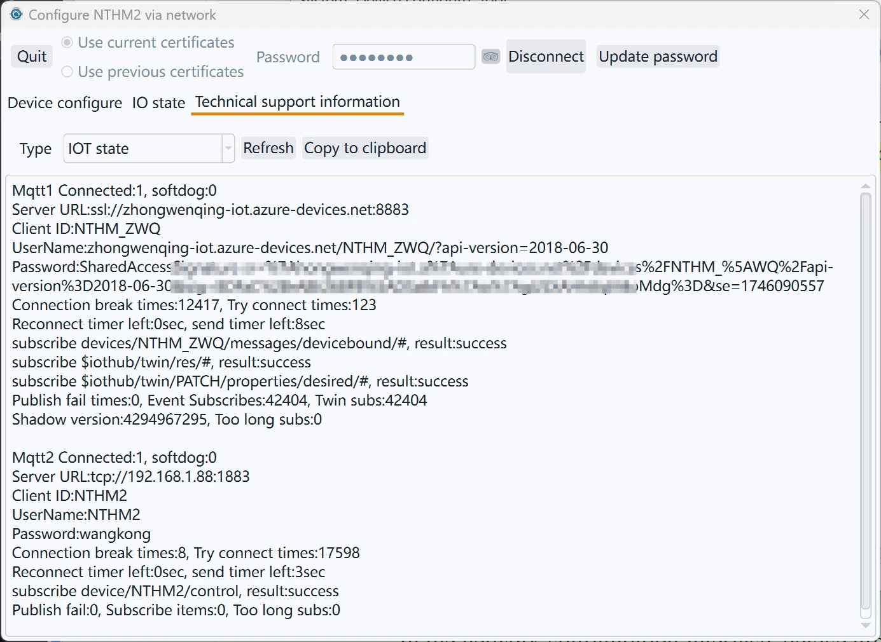Click 'Password:wangkong' line
The width and height of the screenshot is (881, 642).
[x=81, y=534]
